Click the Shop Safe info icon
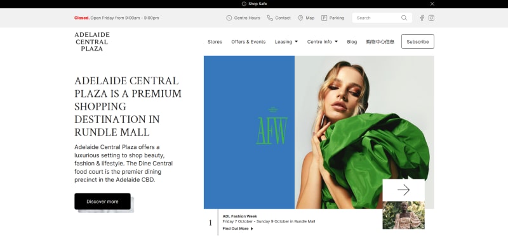 244,4
